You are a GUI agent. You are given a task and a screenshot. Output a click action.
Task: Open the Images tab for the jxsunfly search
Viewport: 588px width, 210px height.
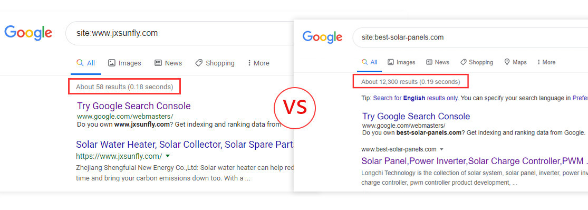pos(124,63)
